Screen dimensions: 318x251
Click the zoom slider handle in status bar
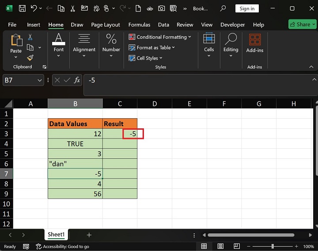pos(273,246)
